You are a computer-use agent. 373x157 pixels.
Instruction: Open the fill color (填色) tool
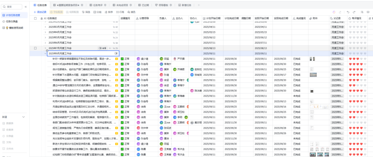[131, 12]
